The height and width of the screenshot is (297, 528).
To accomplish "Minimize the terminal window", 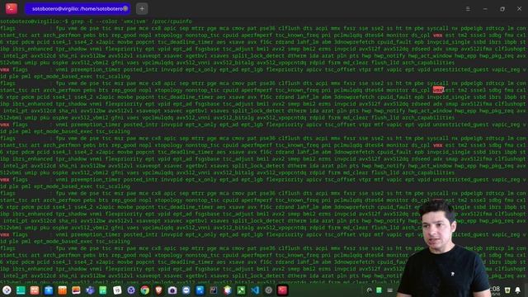I will point(485,9).
